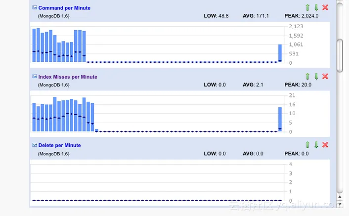Screen dimensions: 349x216
Task: Click the scrollbar down arrow
Action: tap(340, 204)
